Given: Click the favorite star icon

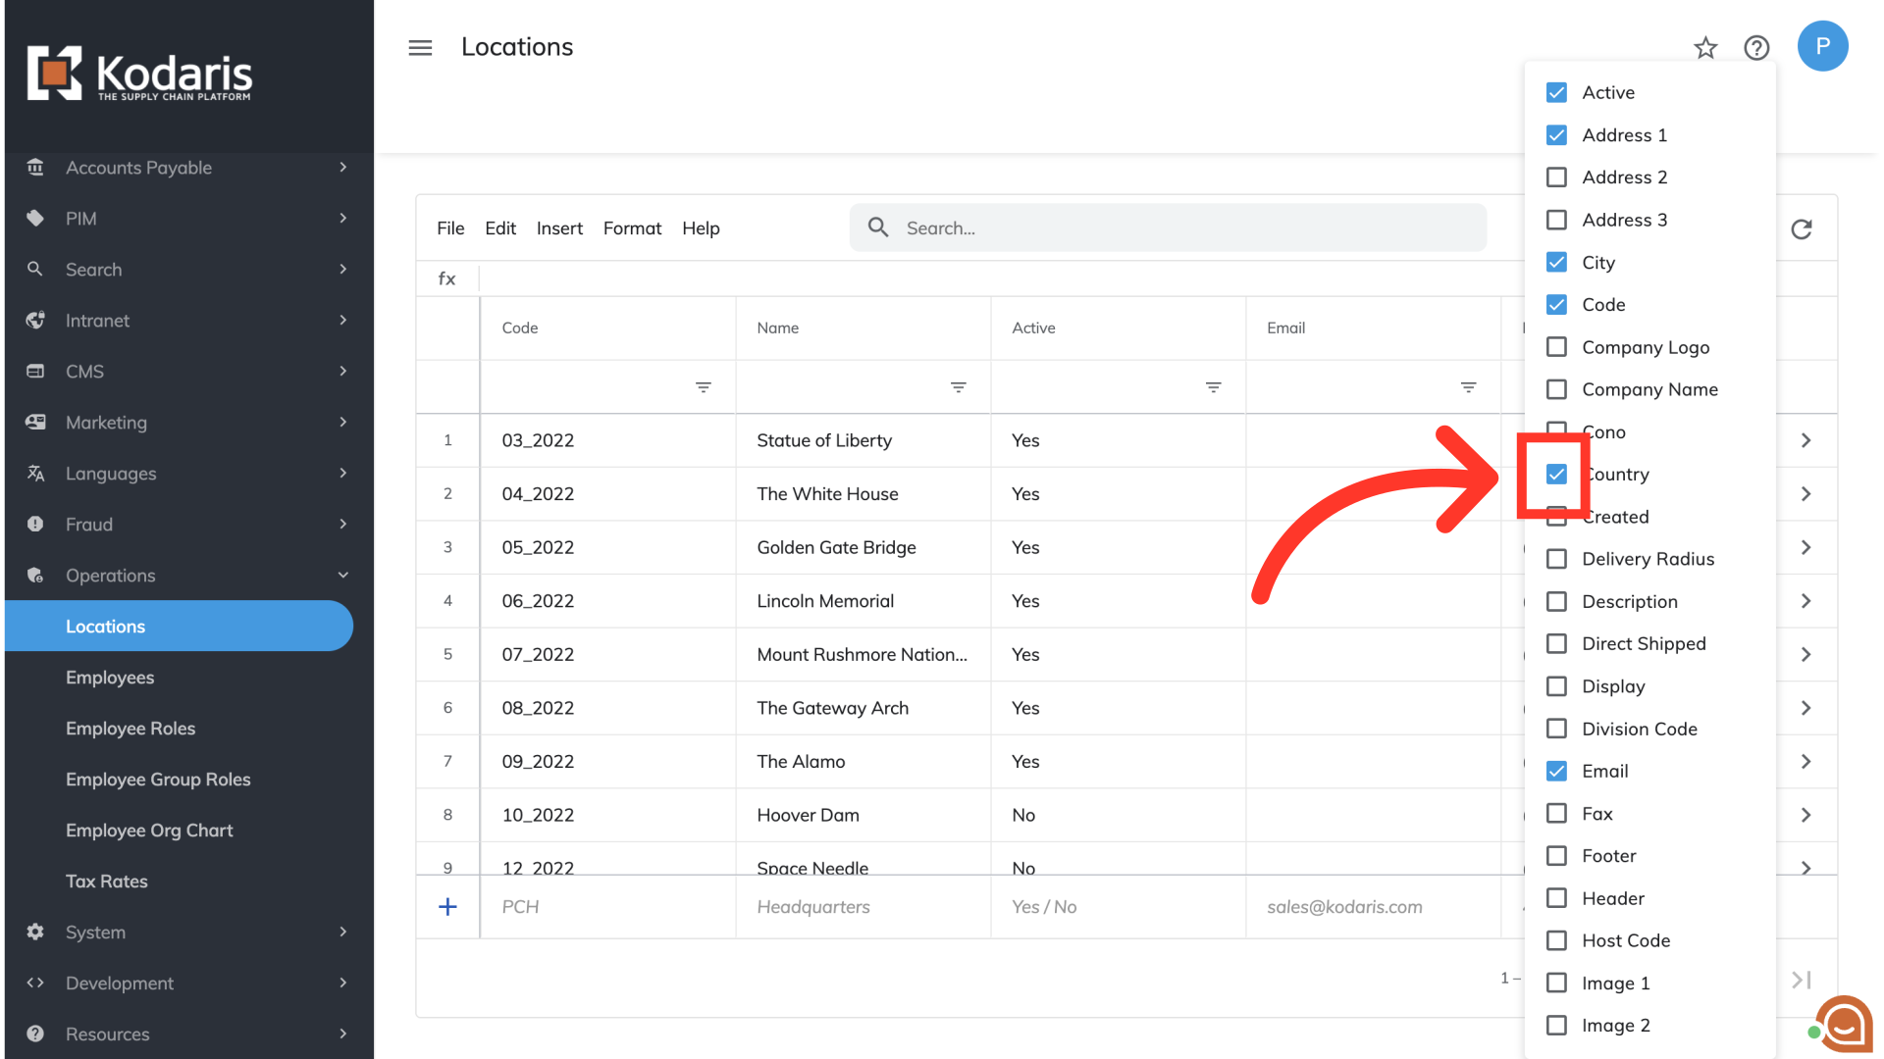Looking at the screenshot, I should pos(1705,47).
